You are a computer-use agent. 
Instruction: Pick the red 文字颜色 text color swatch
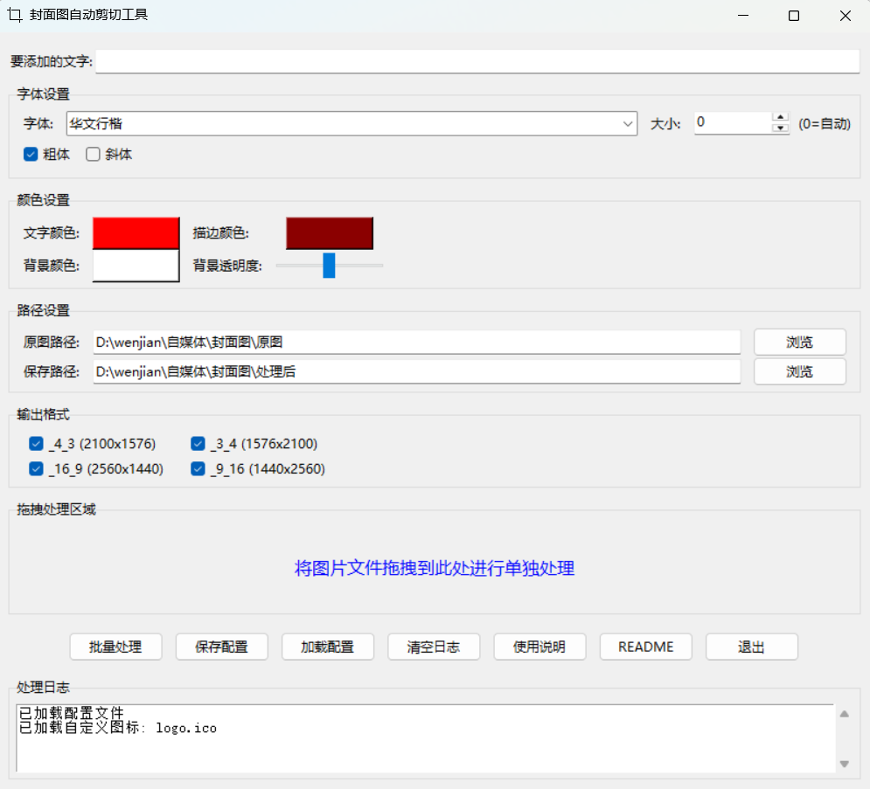tap(136, 233)
